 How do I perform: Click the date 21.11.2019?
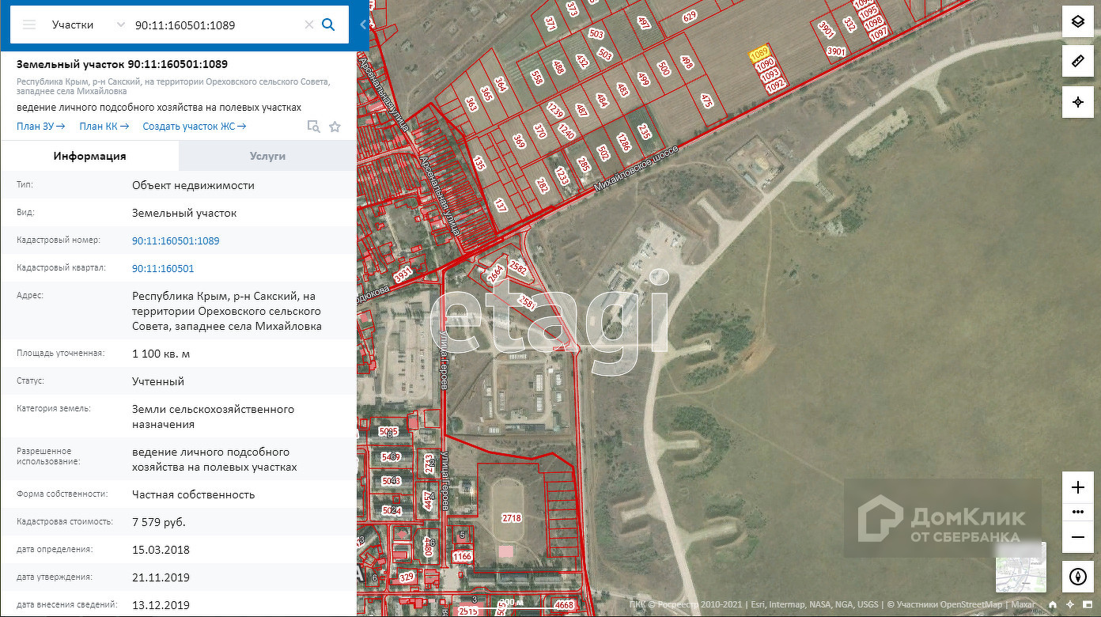pyautogui.click(x=161, y=577)
